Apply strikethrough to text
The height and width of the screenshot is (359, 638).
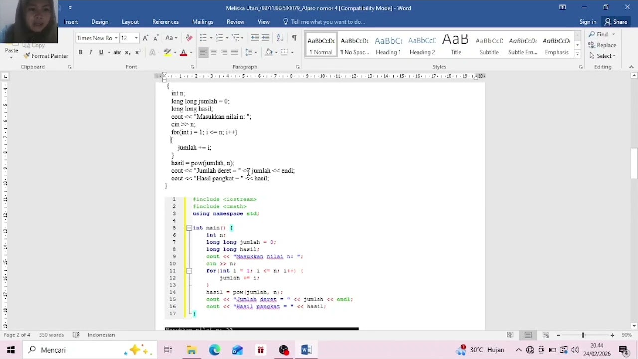pyautogui.click(x=117, y=52)
